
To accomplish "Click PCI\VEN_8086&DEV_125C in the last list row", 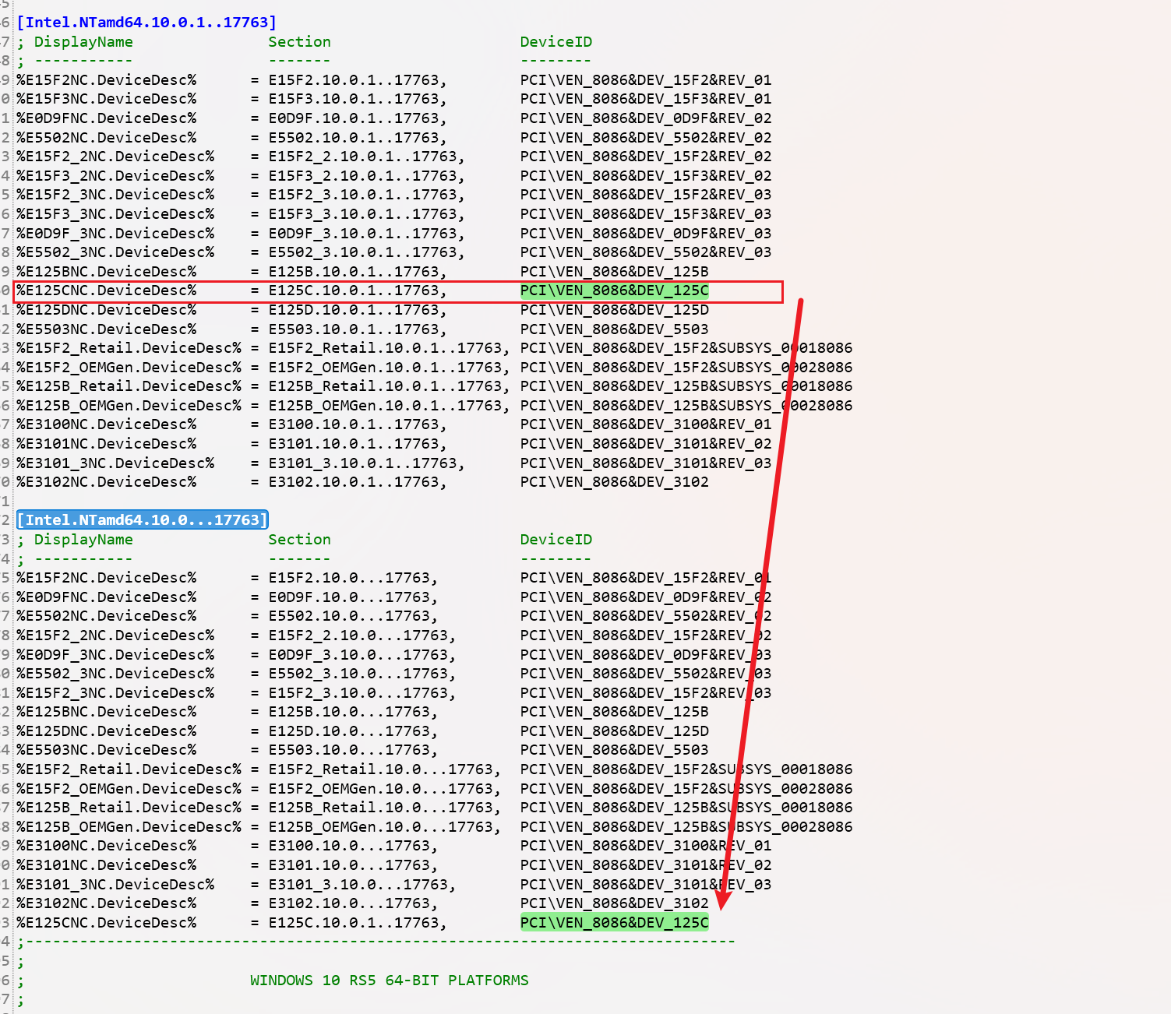I will (615, 923).
